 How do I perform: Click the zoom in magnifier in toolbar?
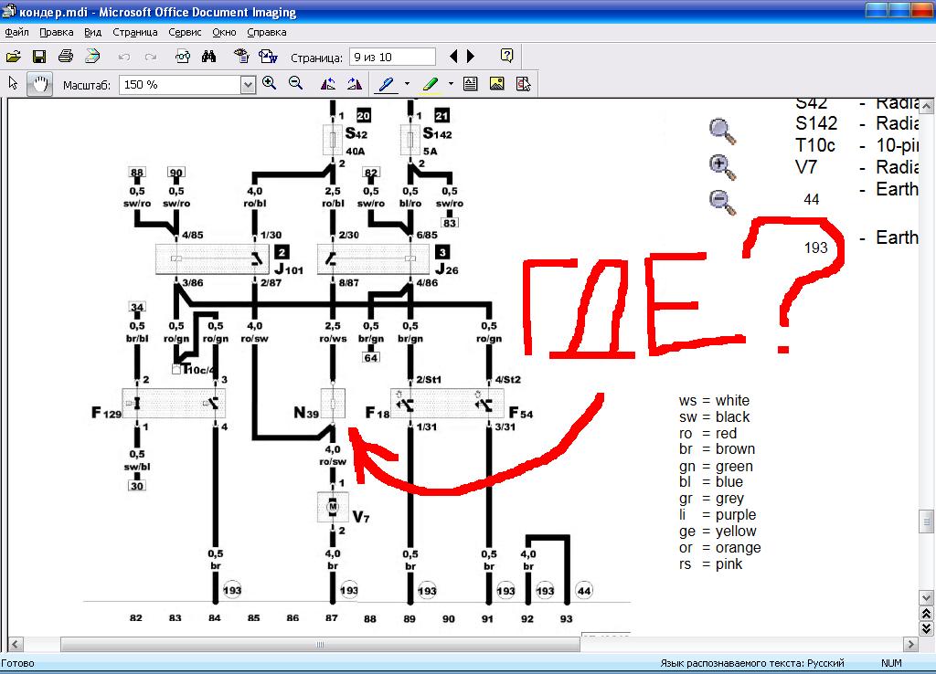click(x=270, y=84)
